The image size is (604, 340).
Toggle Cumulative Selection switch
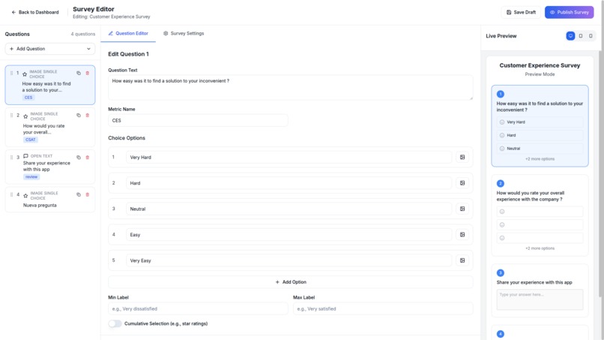115,323
